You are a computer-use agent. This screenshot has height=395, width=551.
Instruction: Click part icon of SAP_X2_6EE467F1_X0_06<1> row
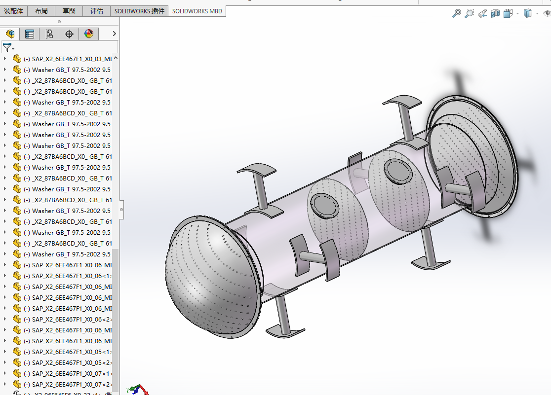(17, 276)
